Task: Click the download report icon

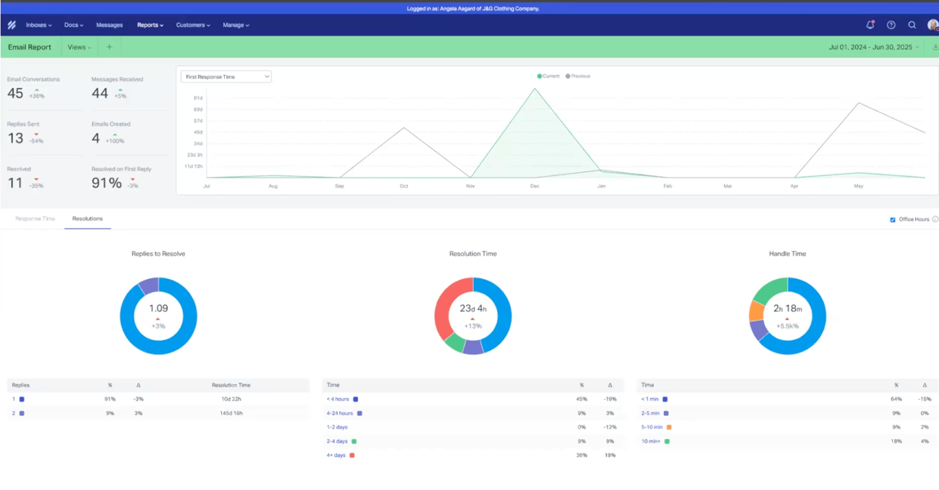Action: tap(935, 47)
